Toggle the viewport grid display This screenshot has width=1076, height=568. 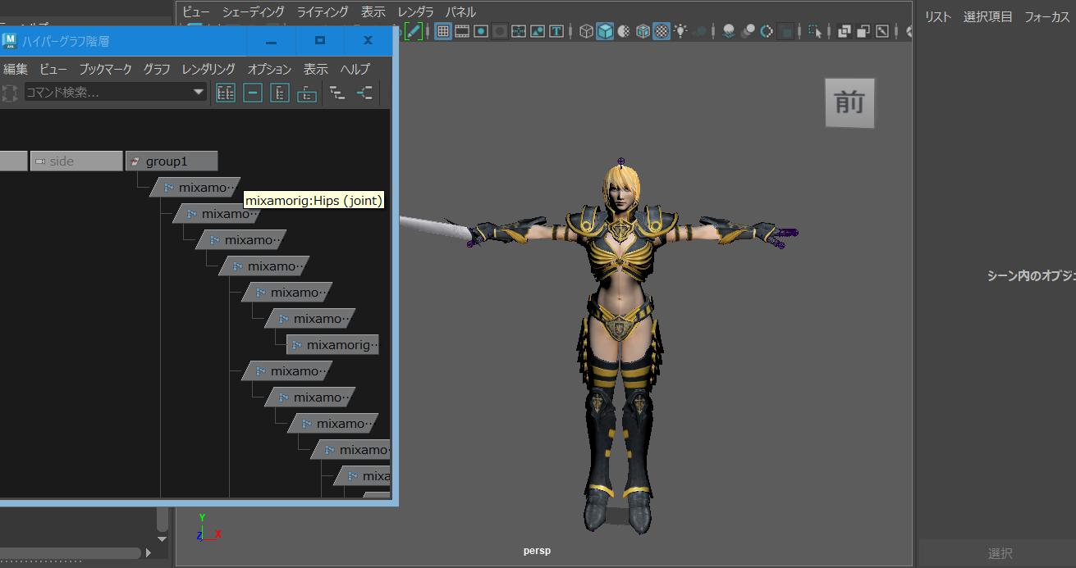point(443,31)
